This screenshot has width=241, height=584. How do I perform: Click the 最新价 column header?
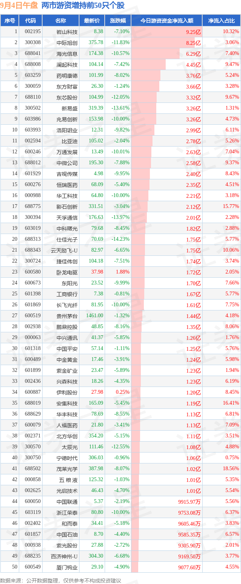(92, 21)
